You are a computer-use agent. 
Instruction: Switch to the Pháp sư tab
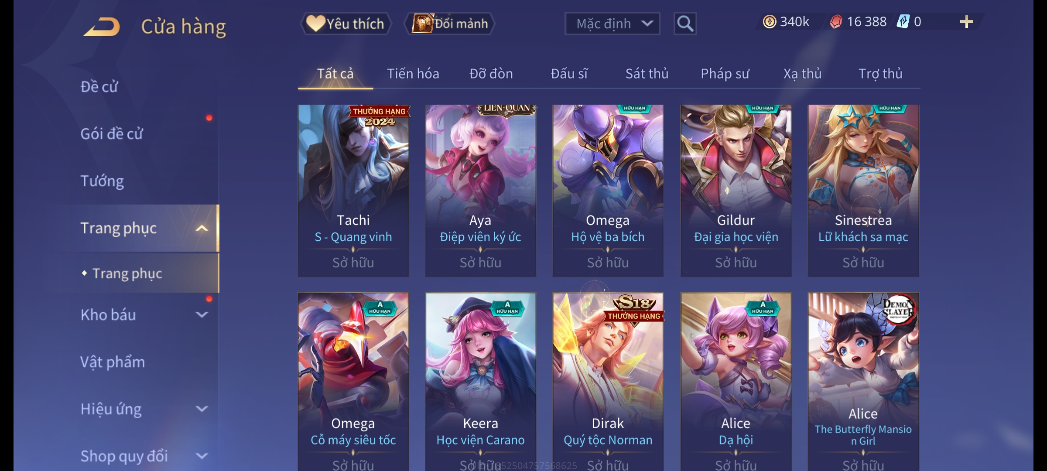[x=725, y=74]
